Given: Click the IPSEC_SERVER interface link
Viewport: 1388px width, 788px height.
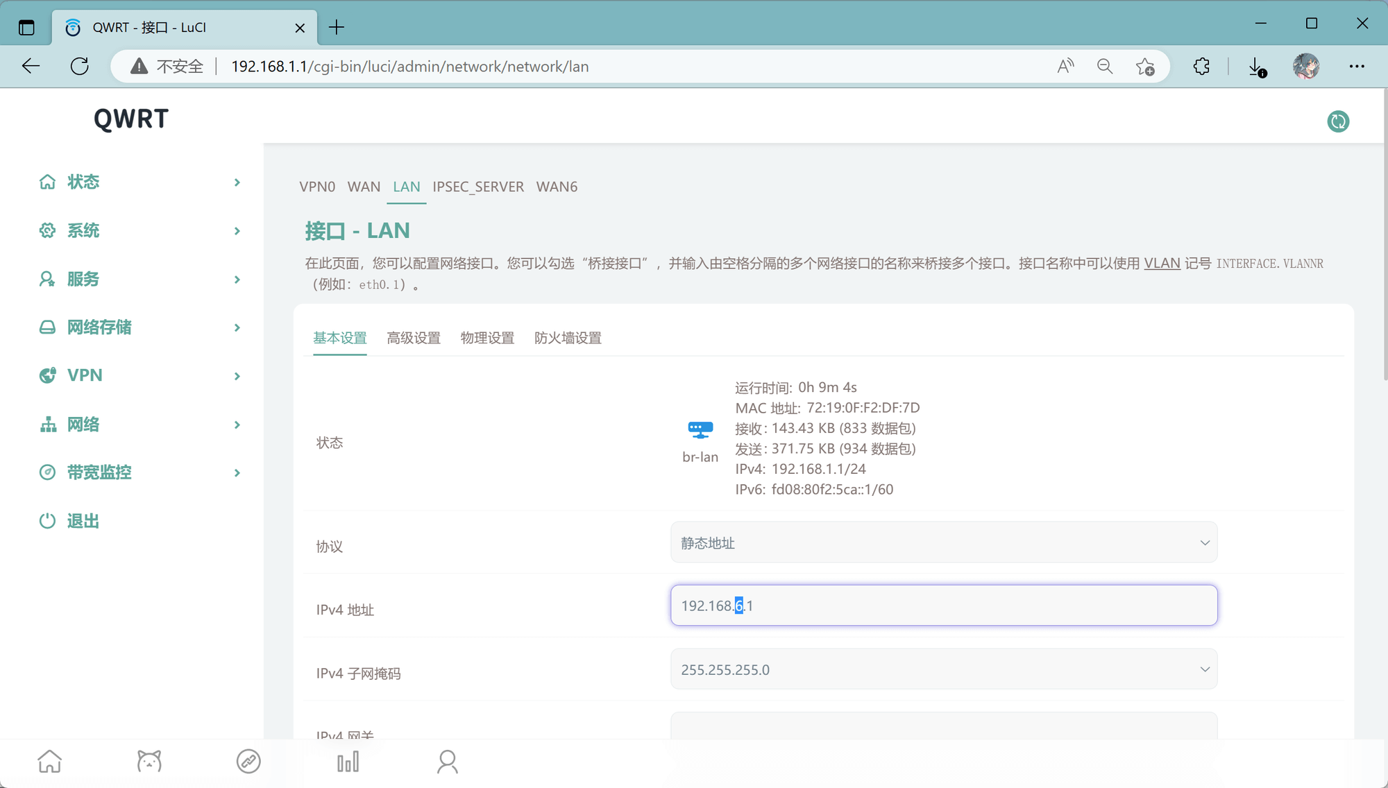Looking at the screenshot, I should point(478,187).
